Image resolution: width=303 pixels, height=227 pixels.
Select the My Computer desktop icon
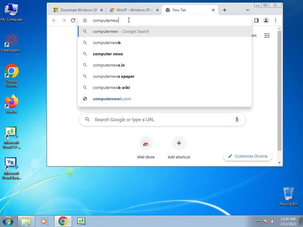pyautogui.click(x=12, y=12)
